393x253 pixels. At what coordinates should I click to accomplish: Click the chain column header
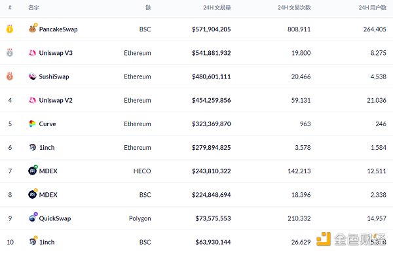pos(148,7)
